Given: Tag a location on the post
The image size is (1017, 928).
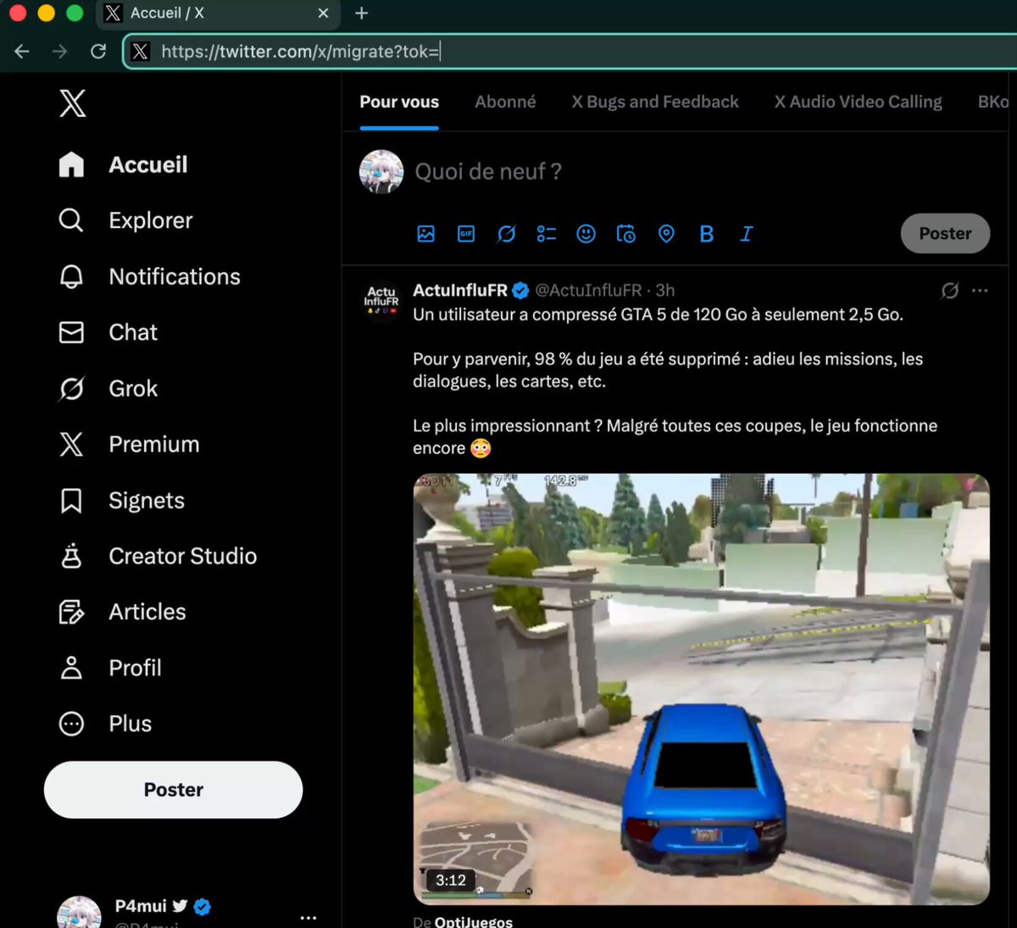Looking at the screenshot, I should 666,234.
